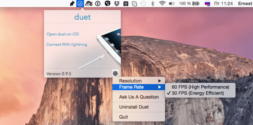The height and width of the screenshot is (125, 253).
Task: Open the pen nib menu bar icon
Action: click(x=72, y=4)
